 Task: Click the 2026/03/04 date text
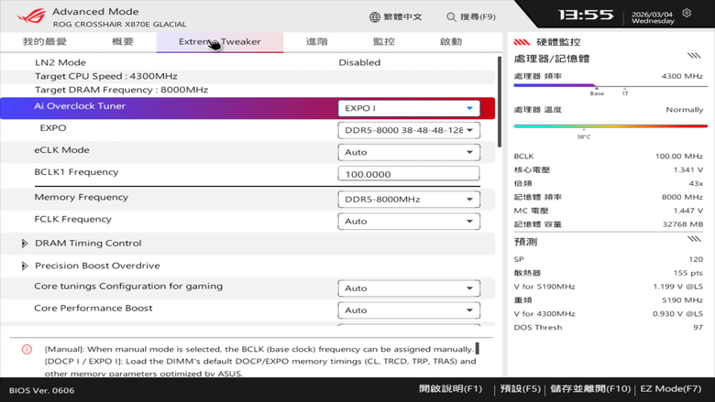pos(652,14)
